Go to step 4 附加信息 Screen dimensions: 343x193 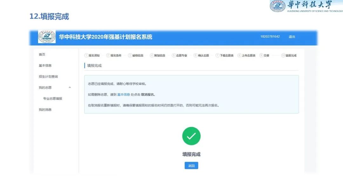coord(158,56)
